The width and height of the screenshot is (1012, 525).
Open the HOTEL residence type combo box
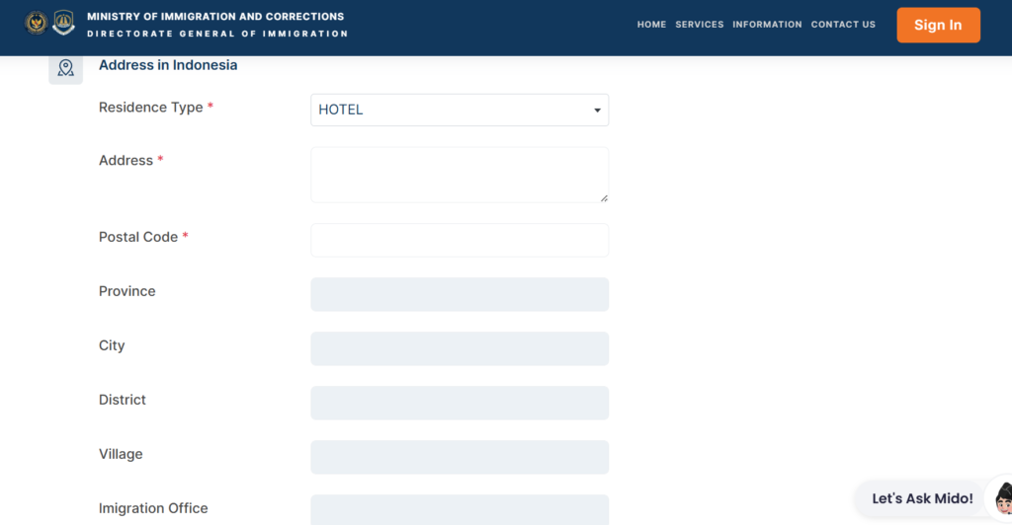(x=460, y=111)
